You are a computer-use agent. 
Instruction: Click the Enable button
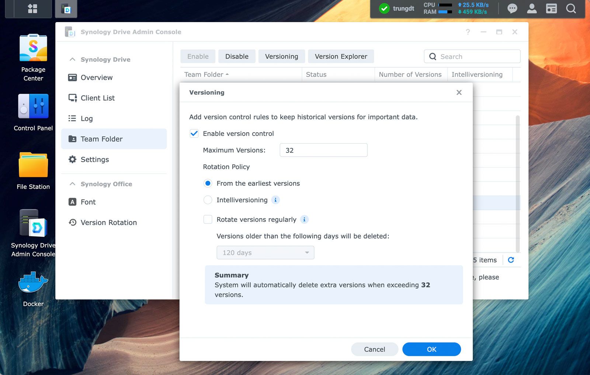198,56
